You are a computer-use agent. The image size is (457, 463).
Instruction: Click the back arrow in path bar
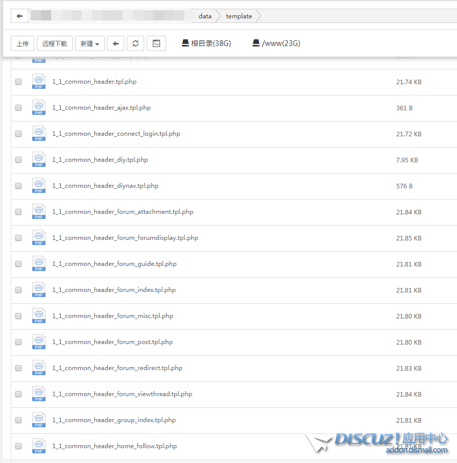(19, 16)
